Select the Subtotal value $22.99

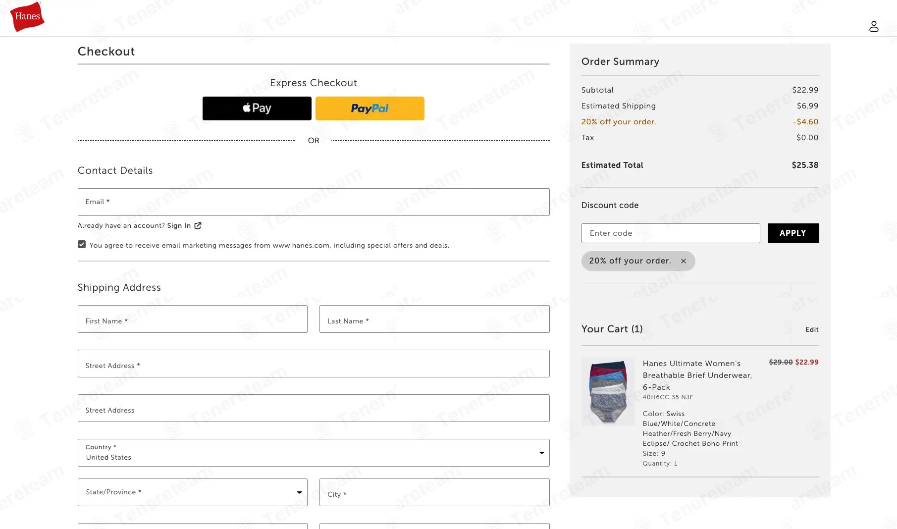pyautogui.click(x=805, y=90)
